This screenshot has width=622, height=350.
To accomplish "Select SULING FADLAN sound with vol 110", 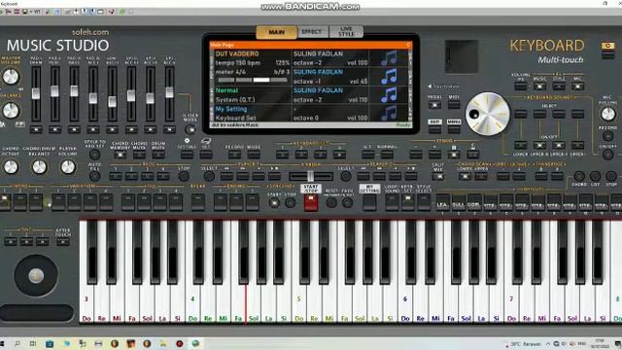I will tap(330, 95).
